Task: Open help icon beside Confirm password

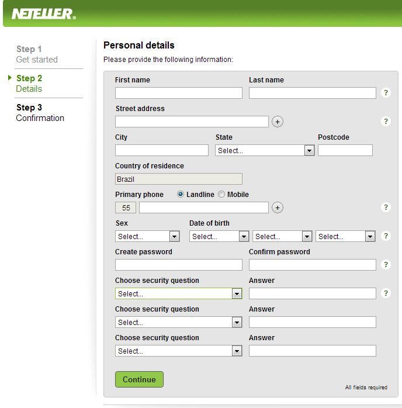Action: click(386, 264)
